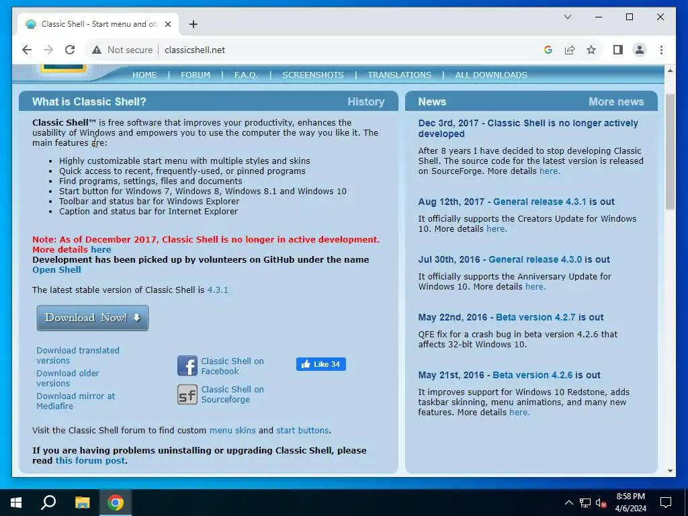Click 'here' in Creators Update news
Image resolution: width=688 pixels, height=516 pixels.
(x=497, y=229)
